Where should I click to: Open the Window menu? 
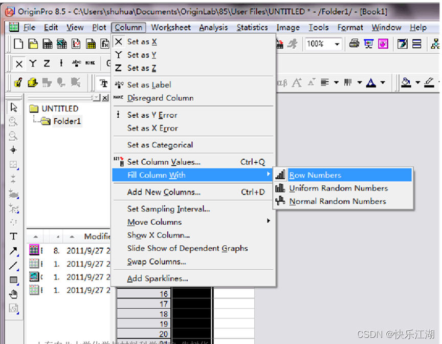coord(386,28)
